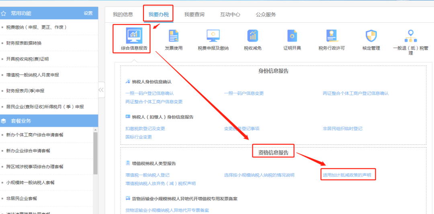The width and height of the screenshot is (434, 214).
Task: Open 货物运输业小规模纳税人异地代开专票备案 link
Action: 167,210
